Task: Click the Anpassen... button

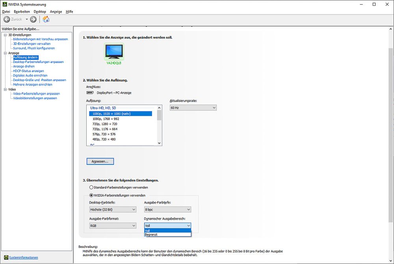Action: pyautogui.click(x=100, y=161)
